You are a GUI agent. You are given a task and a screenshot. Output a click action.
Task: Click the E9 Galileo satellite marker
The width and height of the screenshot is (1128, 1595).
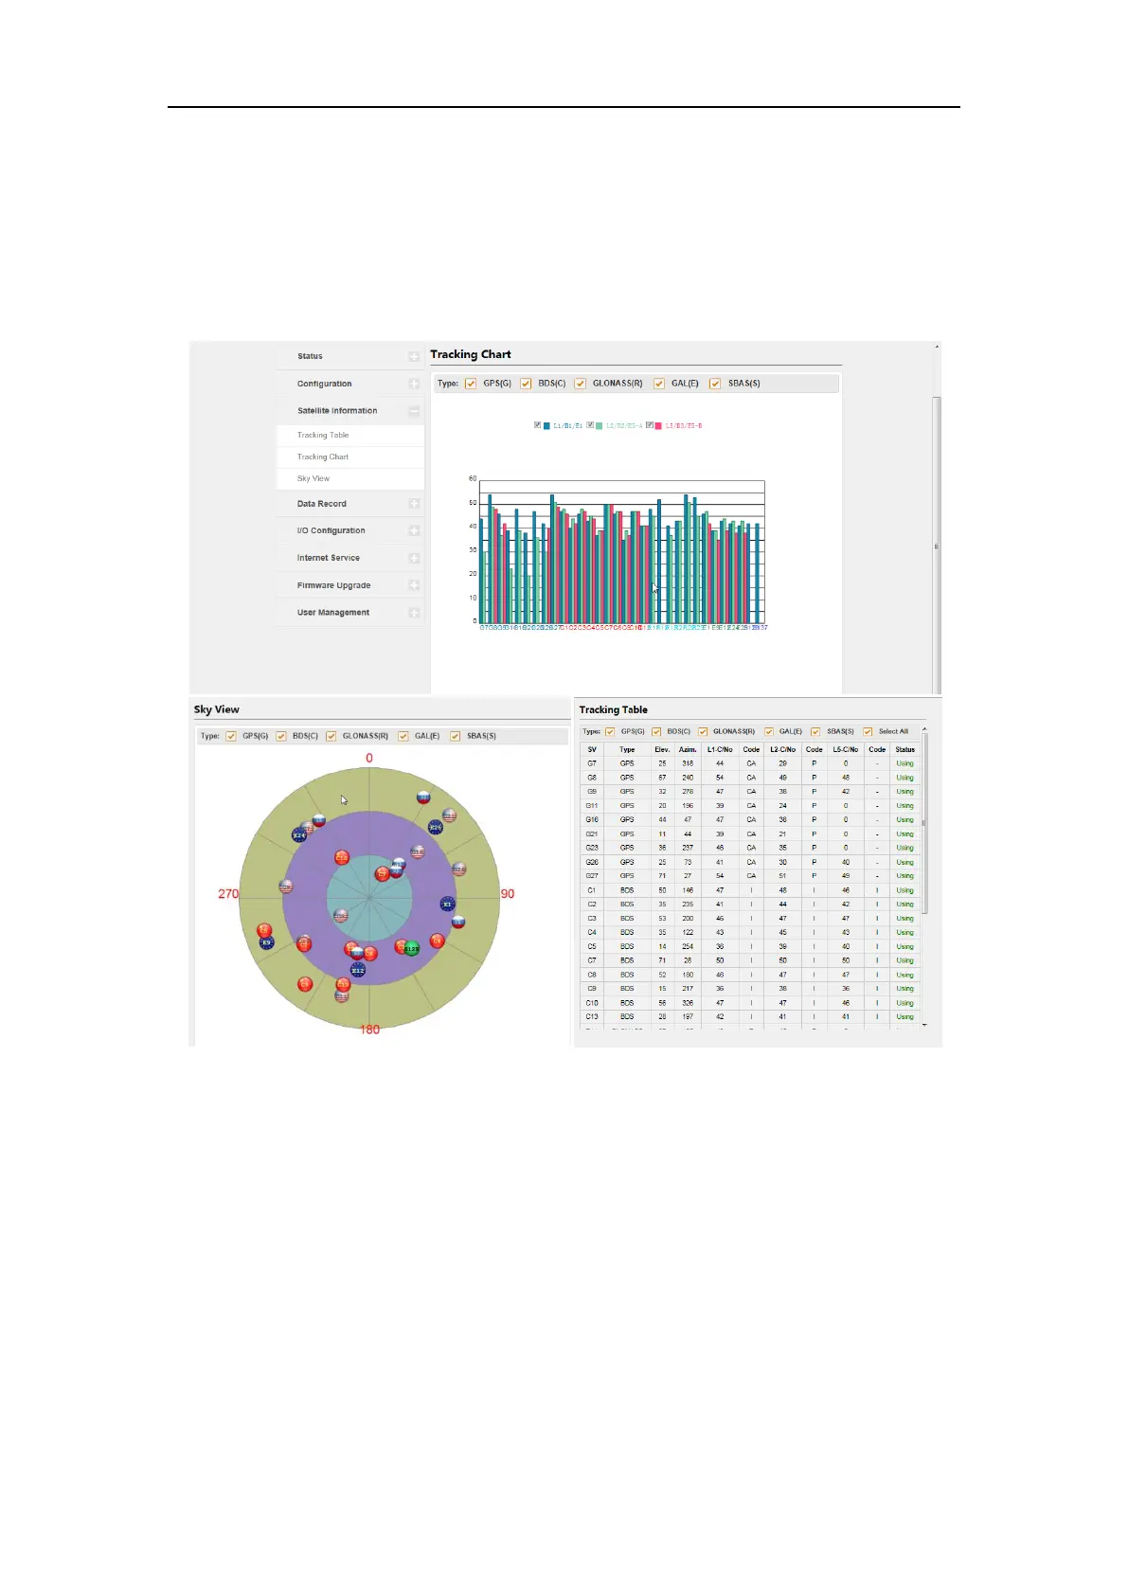(x=267, y=942)
